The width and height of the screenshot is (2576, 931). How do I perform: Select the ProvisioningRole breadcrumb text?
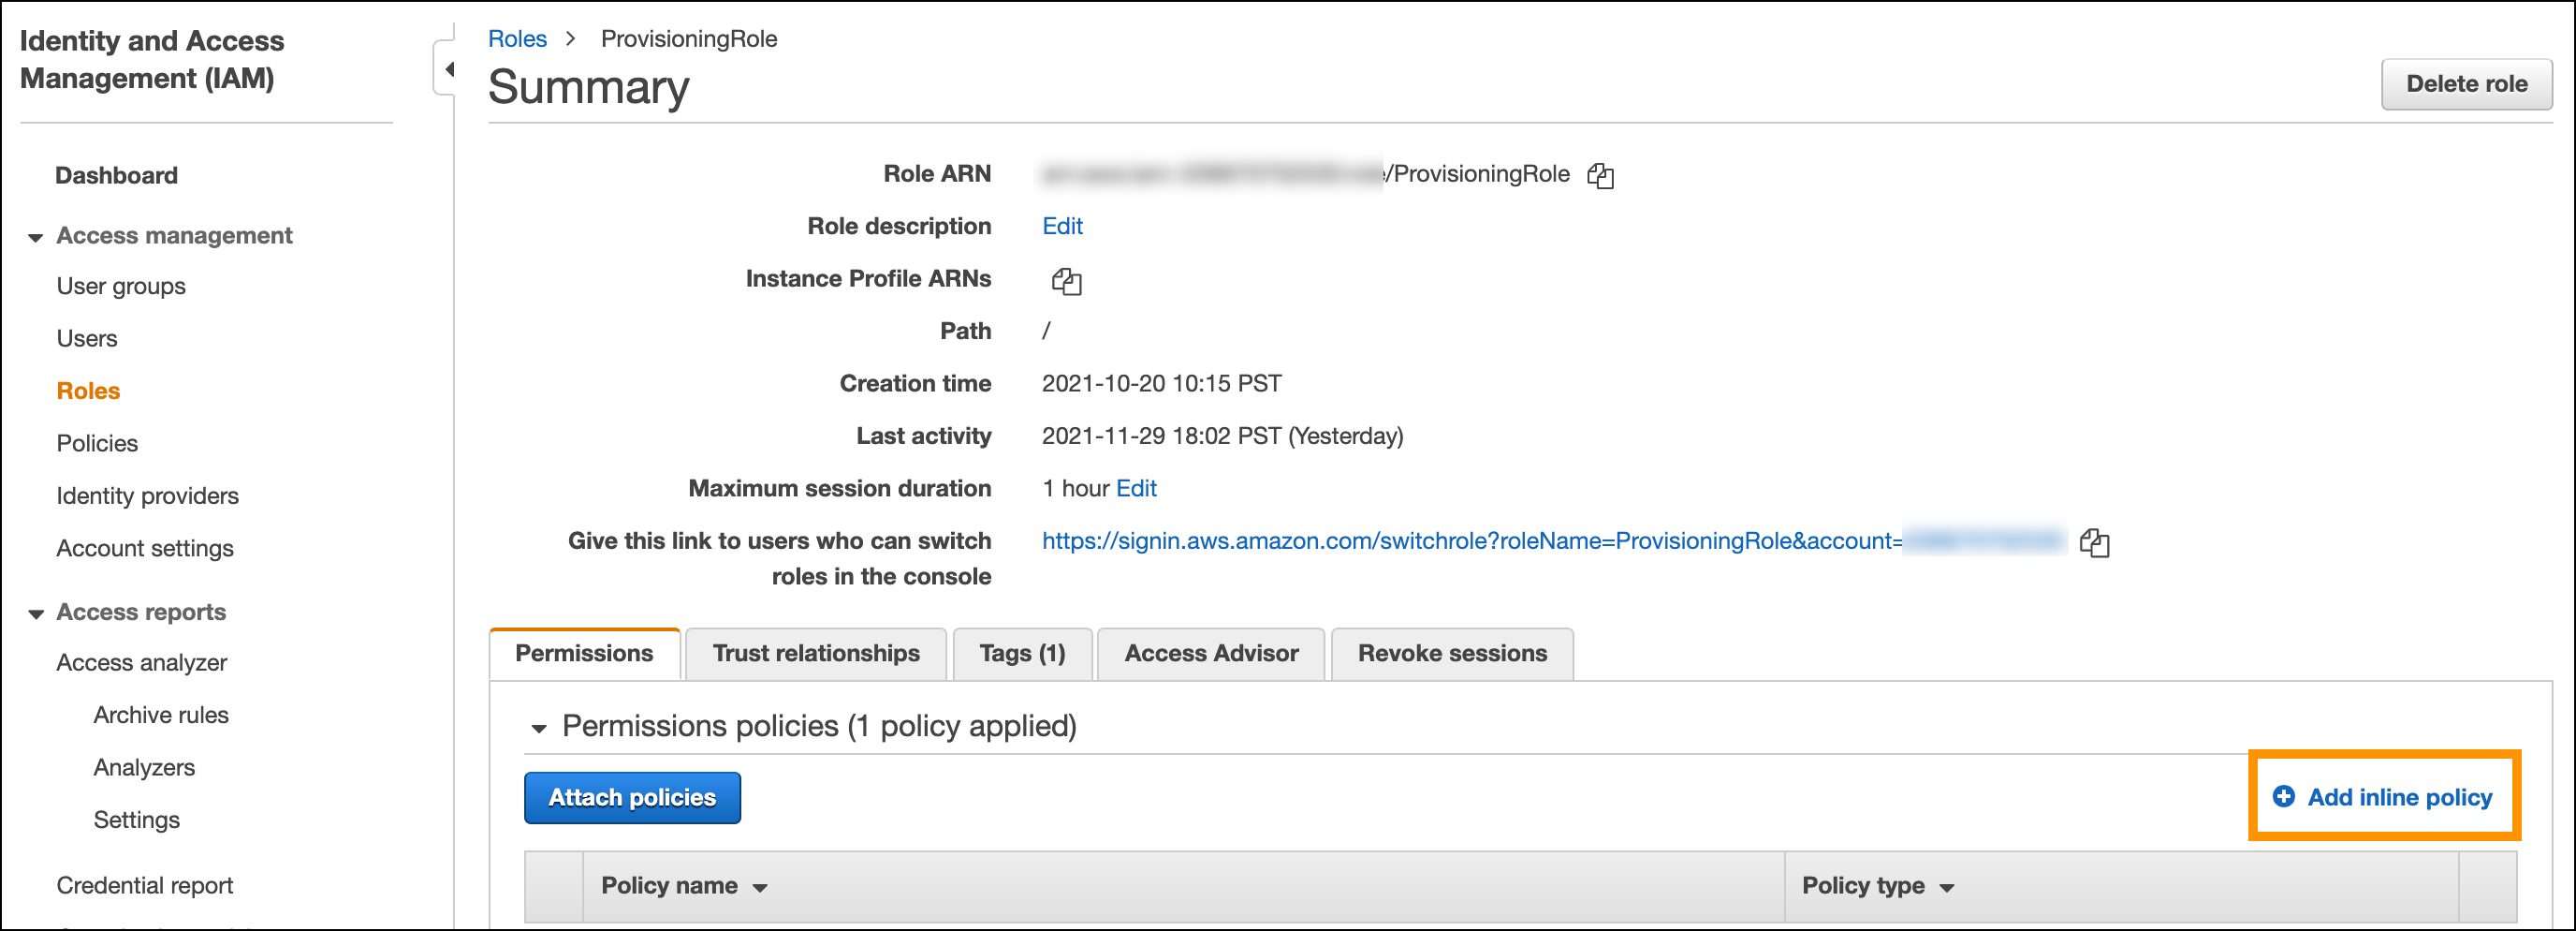point(689,39)
